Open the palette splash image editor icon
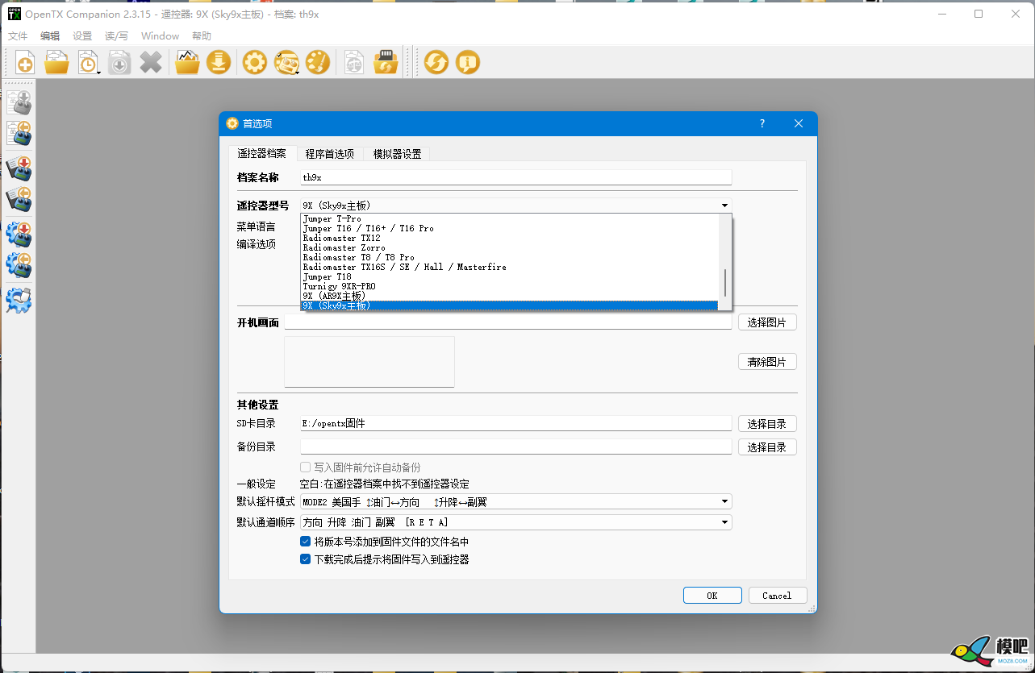Image resolution: width=1035 pixels, height=673 pixels. [318, 63]
